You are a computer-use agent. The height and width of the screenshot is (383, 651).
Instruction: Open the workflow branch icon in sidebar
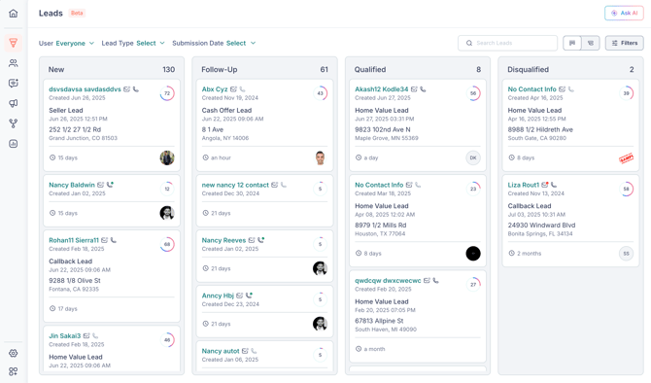point(14,123)
